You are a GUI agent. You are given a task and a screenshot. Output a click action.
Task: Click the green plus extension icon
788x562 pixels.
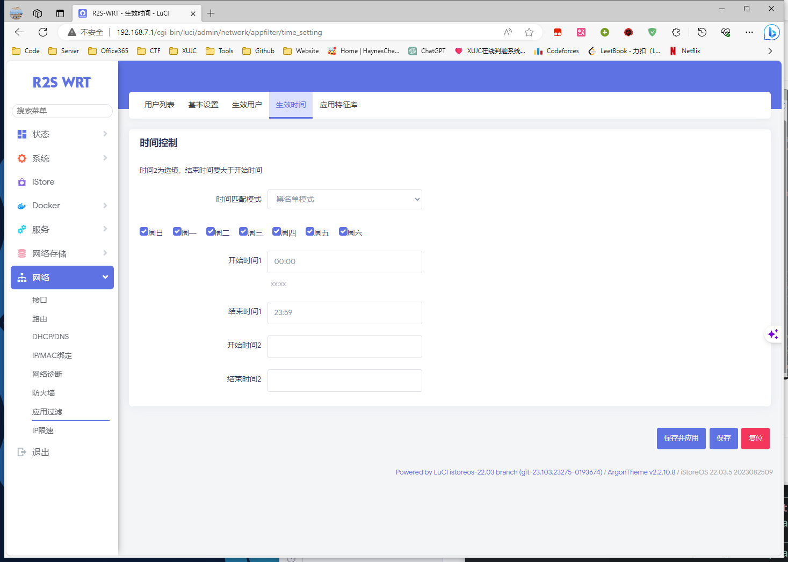click(x=605, y=32)
